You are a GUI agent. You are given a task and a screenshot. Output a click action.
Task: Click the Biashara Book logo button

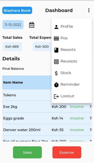tap(17, 10)
